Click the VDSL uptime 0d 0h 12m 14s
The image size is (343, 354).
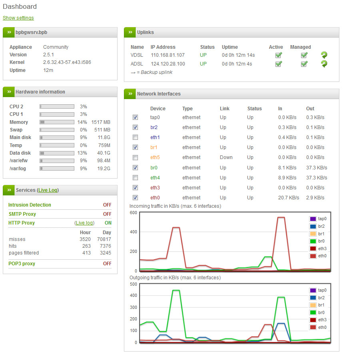tap(238, 55)
